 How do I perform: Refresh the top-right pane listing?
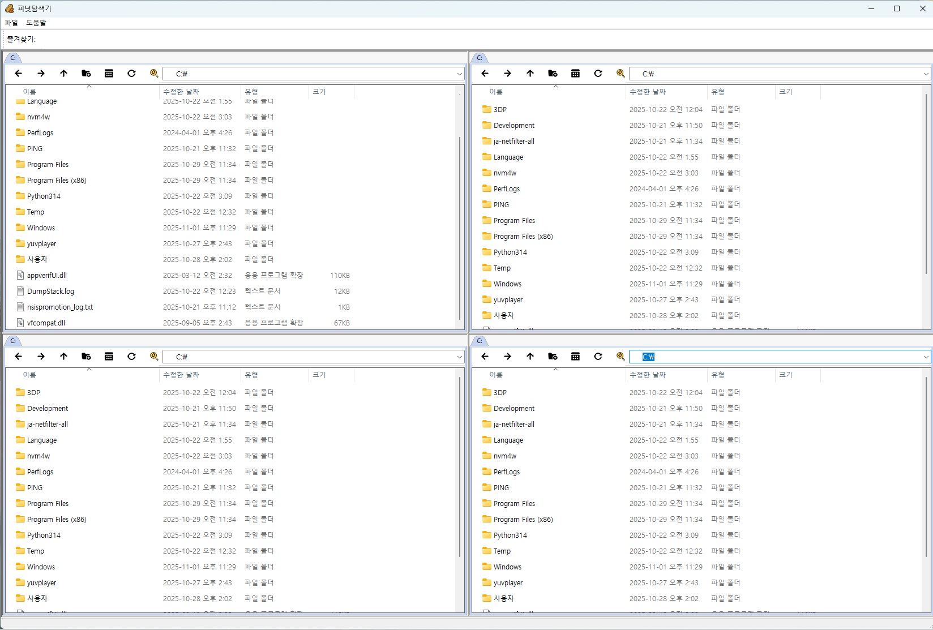pyautogui.click(x=598, y=74)
